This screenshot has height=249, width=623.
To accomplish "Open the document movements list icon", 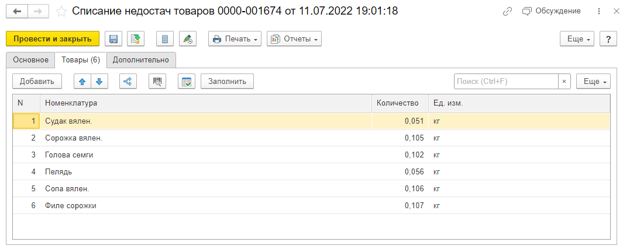I will (x=165, y=39).
